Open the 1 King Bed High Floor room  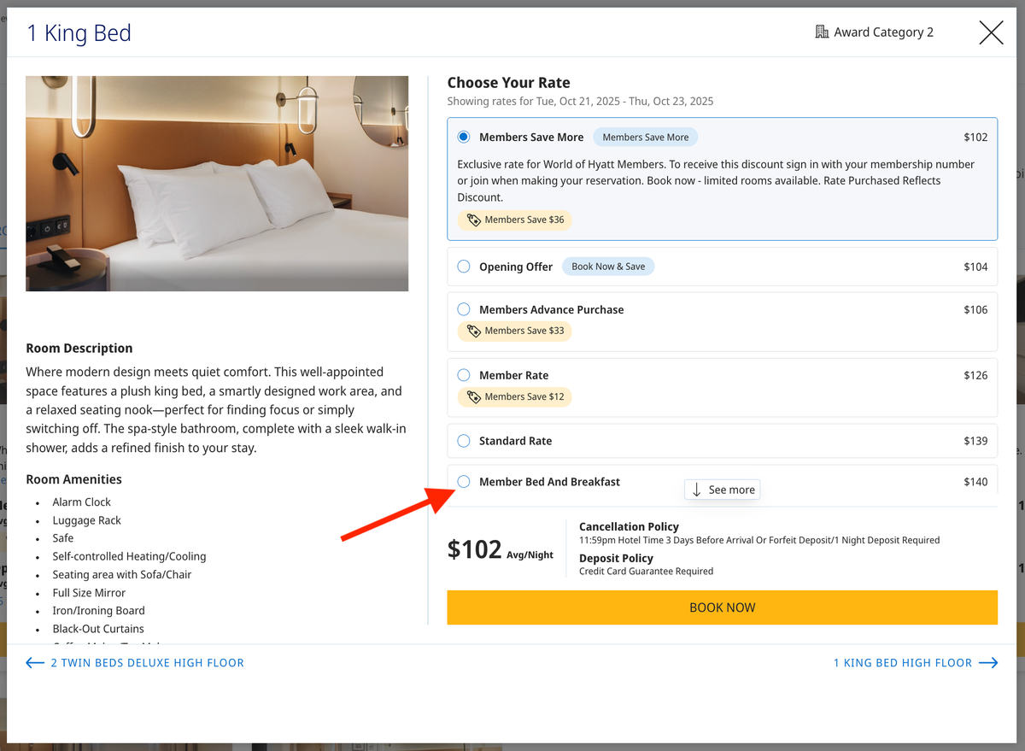pyautogui.click(x=903, y=662)
